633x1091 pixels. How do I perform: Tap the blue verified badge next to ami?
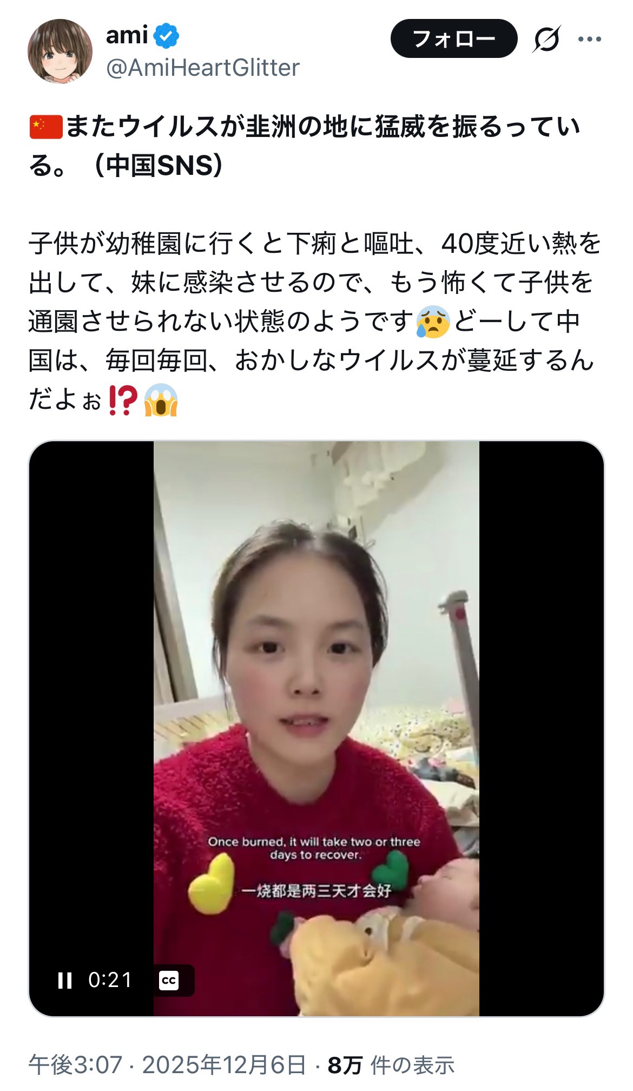click(166, 36)
